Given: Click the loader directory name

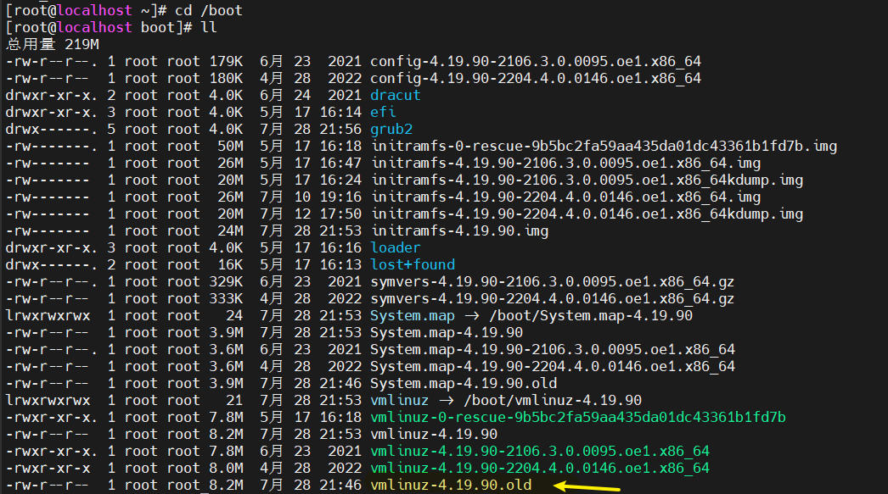Looking at the screenshot, I should tap(396, 247).
